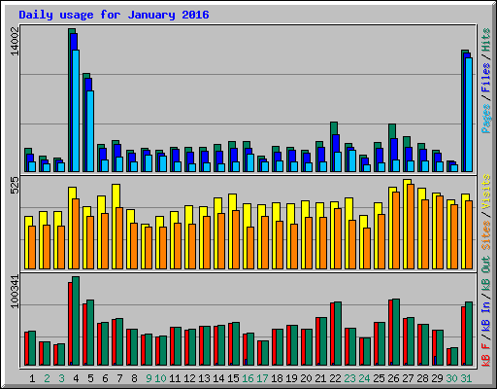Select day 29 on the x-axis

point(437,378)
